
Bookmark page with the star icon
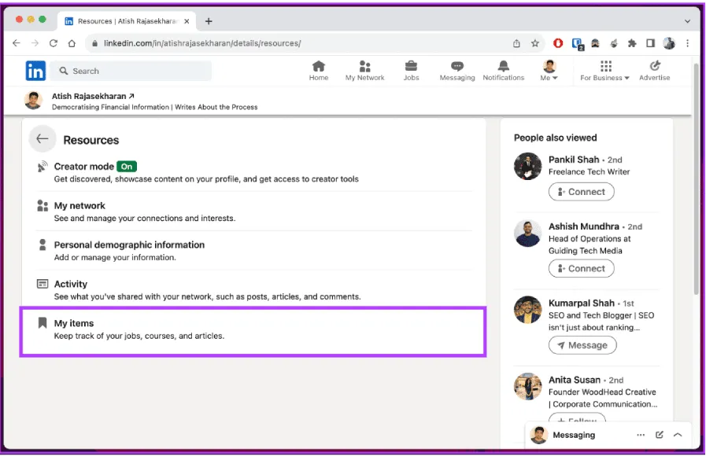point(535,43)
